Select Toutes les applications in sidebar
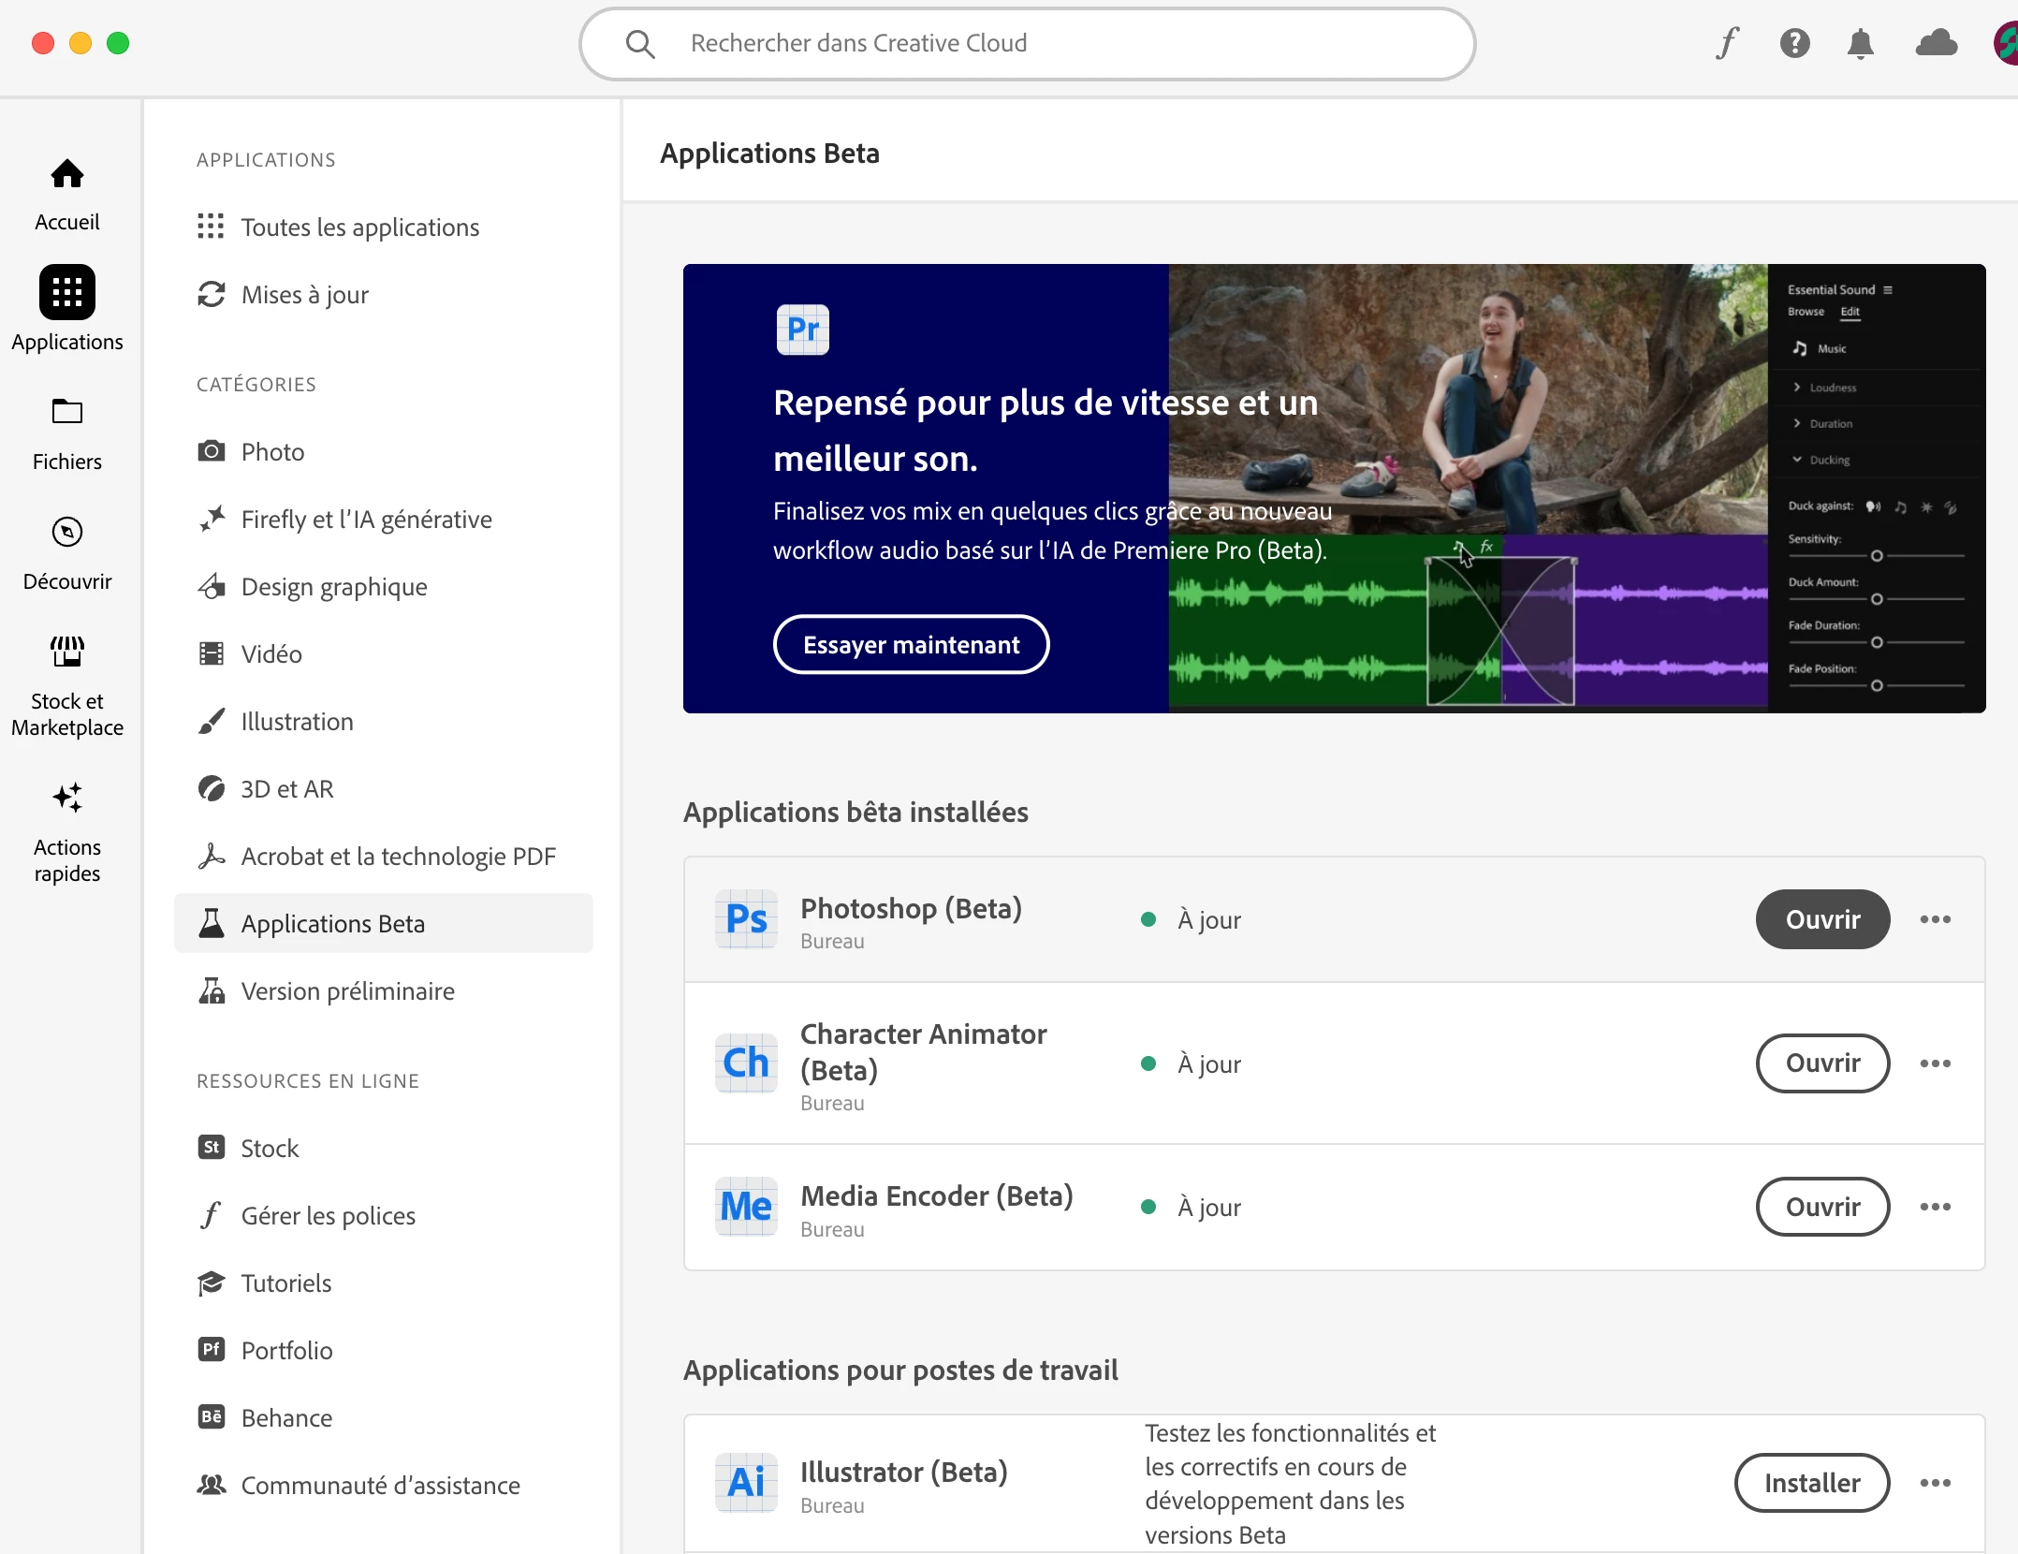This screenshot has height=1554, width=2018. tap(359, 227)
